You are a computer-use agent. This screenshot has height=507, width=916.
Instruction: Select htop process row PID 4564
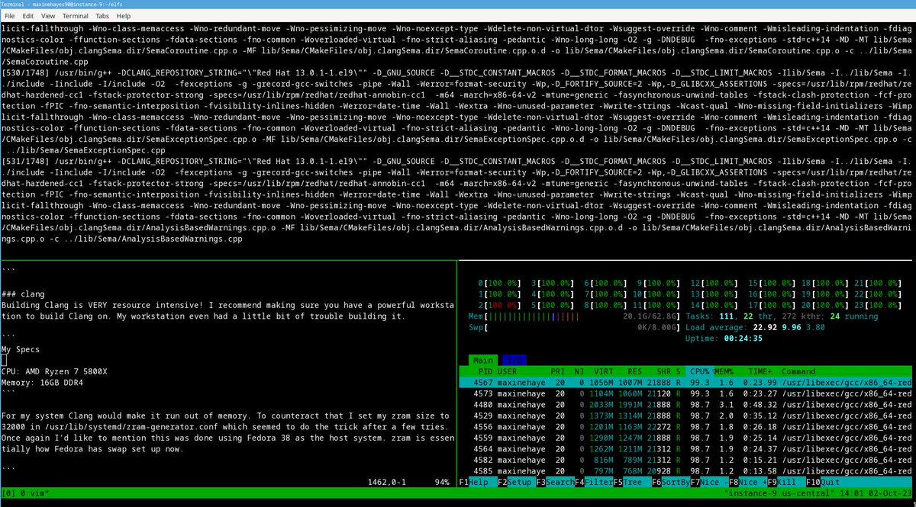685,449
